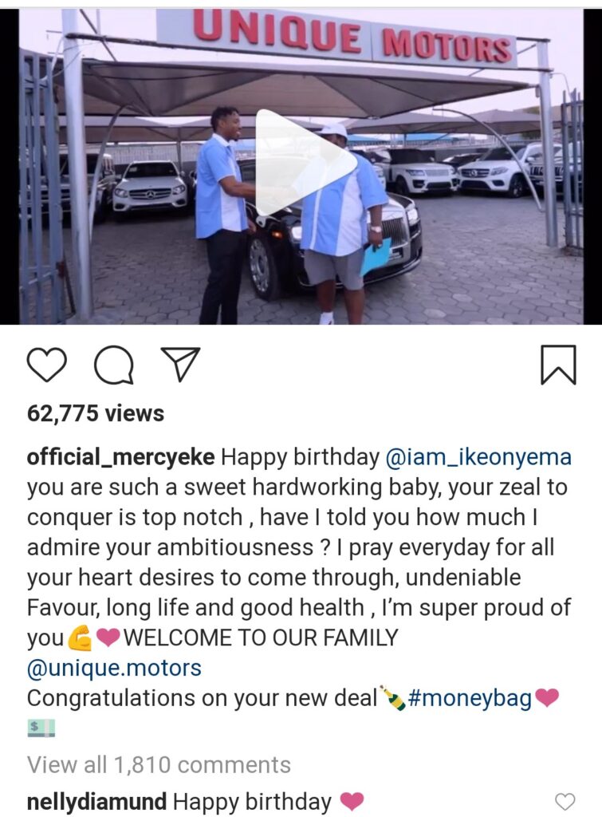Play the Unique Motors video
The width and height of the screenshot is (602, 817).
(x=306, y=163)
